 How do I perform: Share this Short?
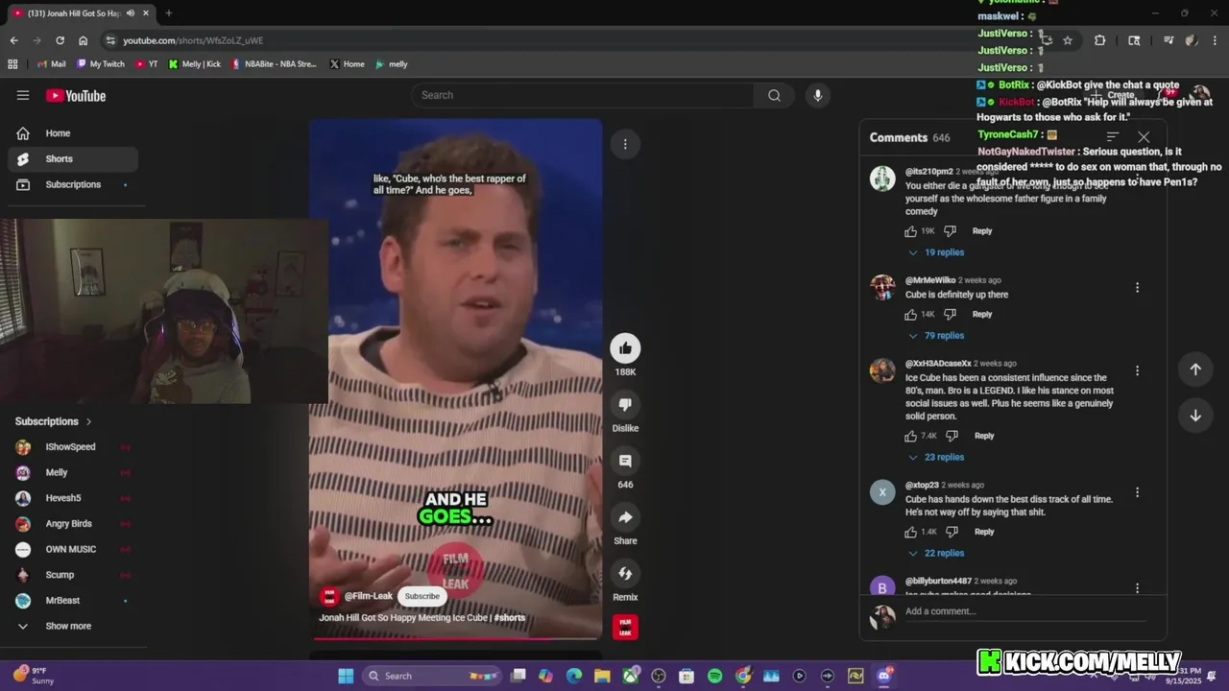click(x=625, y=517)
